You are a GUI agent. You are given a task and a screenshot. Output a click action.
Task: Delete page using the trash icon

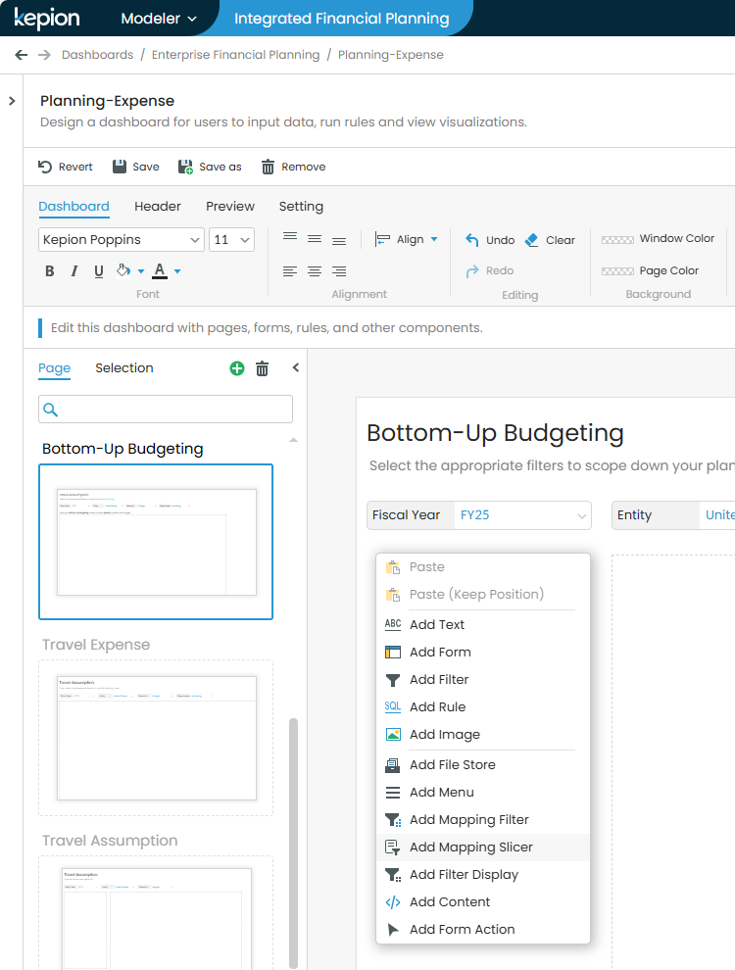click(262, 368)
